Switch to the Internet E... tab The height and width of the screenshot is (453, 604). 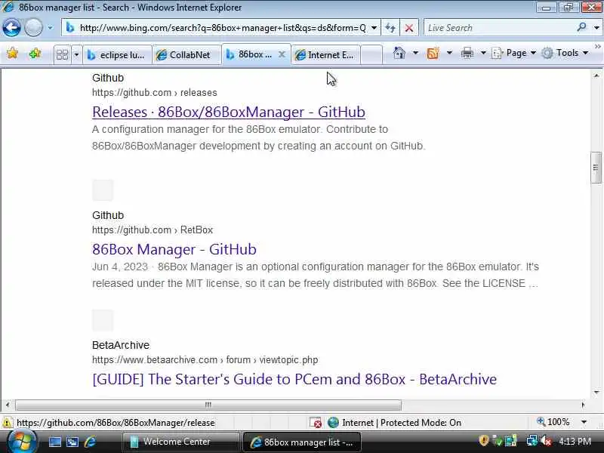tap(326, 55)
